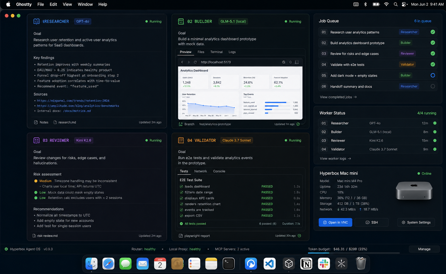Click the Validator panel's orange header icon
446x274 pixels.
181,140
